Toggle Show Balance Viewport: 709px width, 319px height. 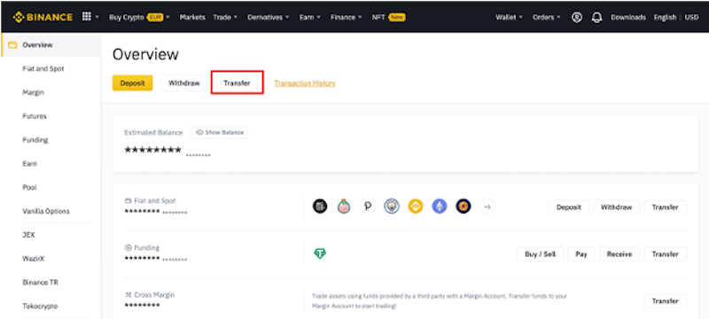(x=220, y=132)
